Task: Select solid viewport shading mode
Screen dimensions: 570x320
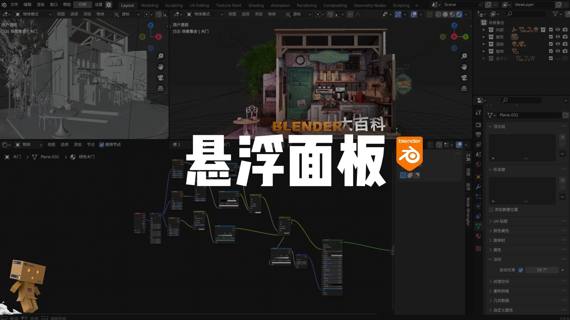Action: coord(445,14)
